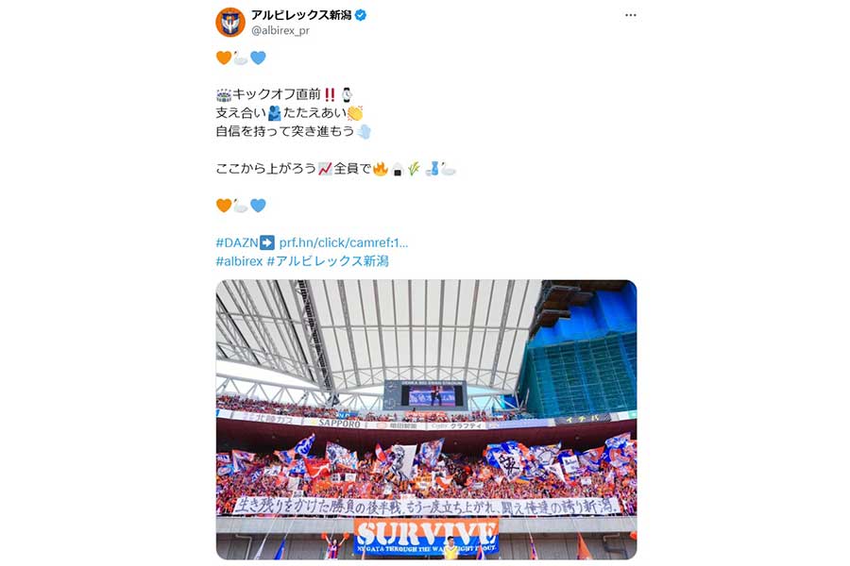Click the chart increasing emoji
The image size is (850, 566).
(x=325, y=169)
